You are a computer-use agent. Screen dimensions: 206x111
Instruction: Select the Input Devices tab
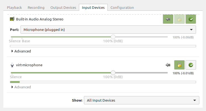click(93, 7)
